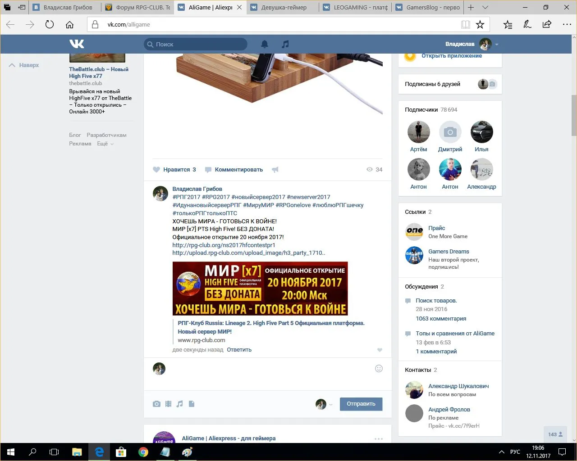Open the profile menu arrow beside Владислав
Image resolution: width=577 pixels, height=461 pixels.
click(x=497, y=44)
